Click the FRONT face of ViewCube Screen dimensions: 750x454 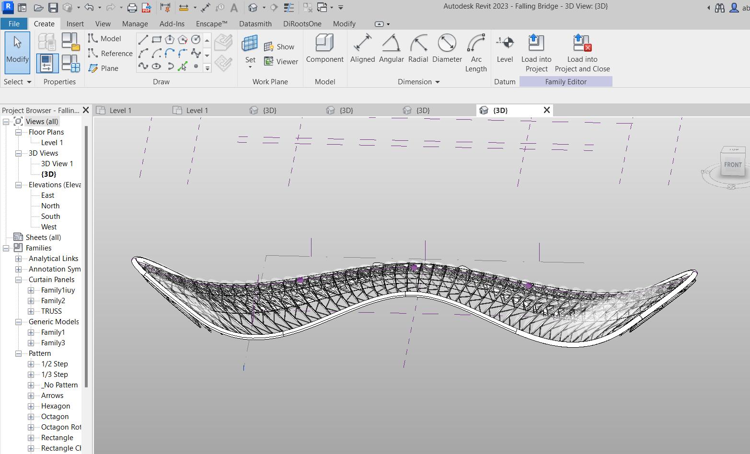coord(732,165)
